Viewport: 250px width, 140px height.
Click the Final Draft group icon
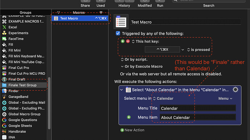tap(4, 79)
